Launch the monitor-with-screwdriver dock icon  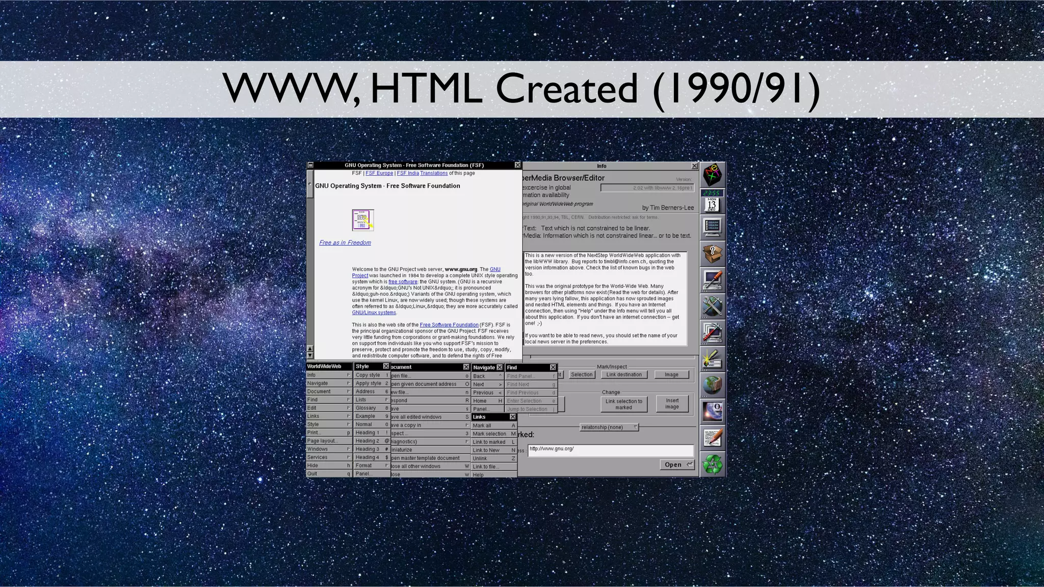click(712, 280)
